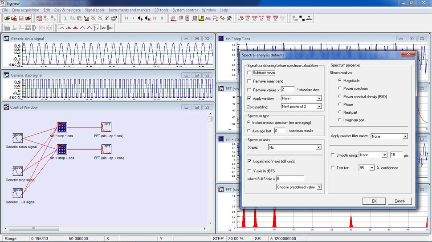Select the Generic sinus signal node icon

tap(18, 138)
